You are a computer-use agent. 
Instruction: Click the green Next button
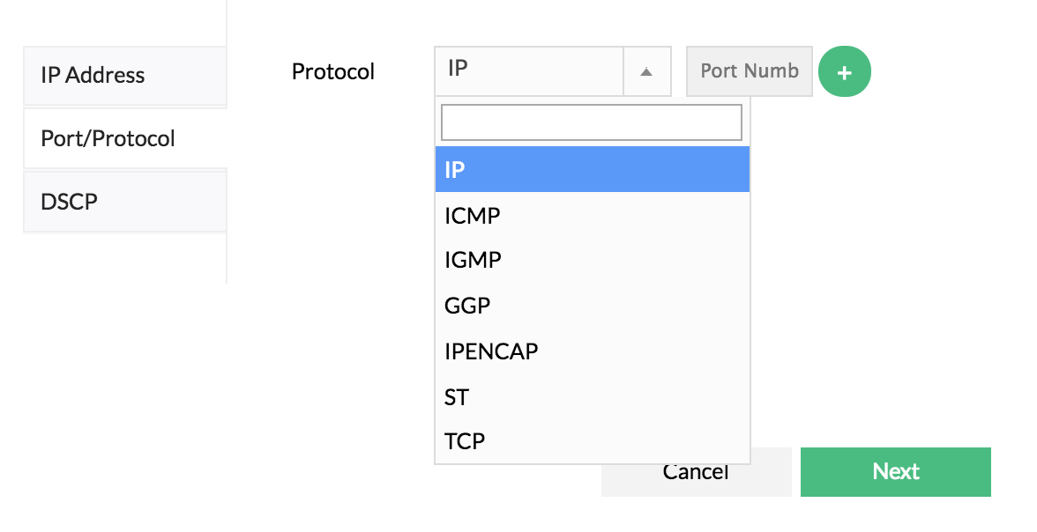[895, 472]
